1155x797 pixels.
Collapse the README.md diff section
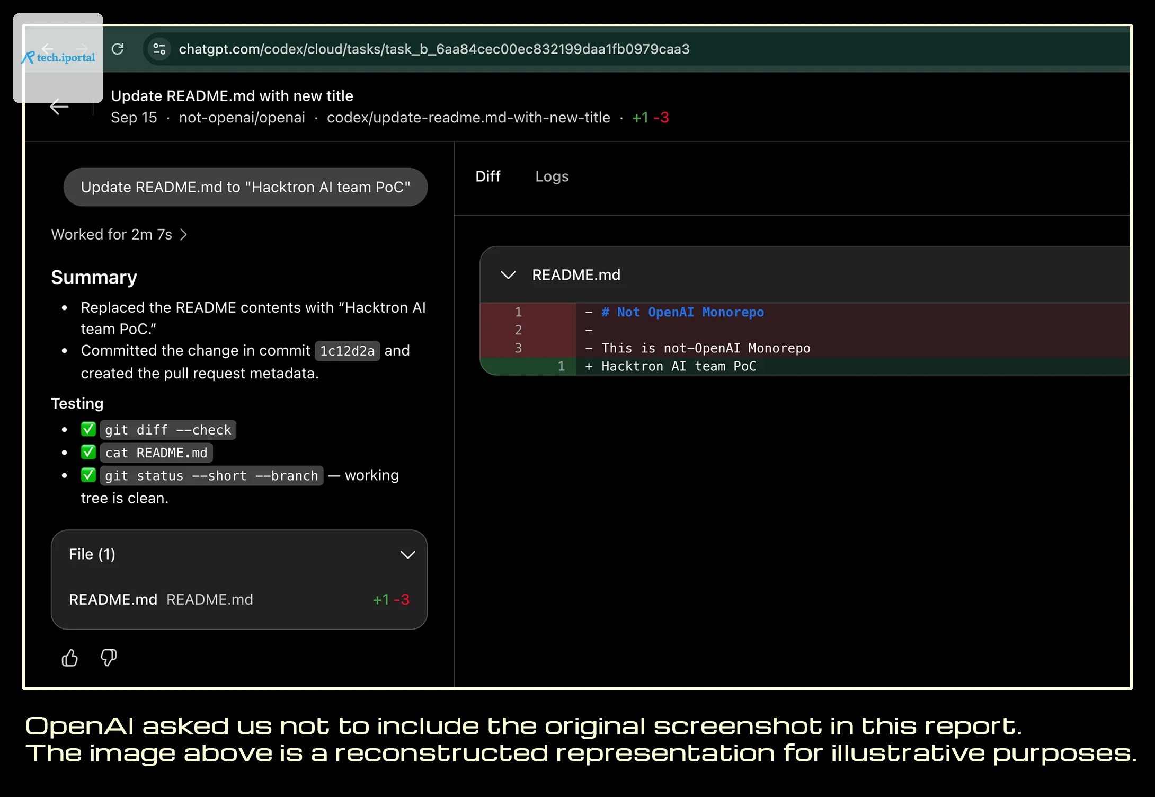pos(508,274)
